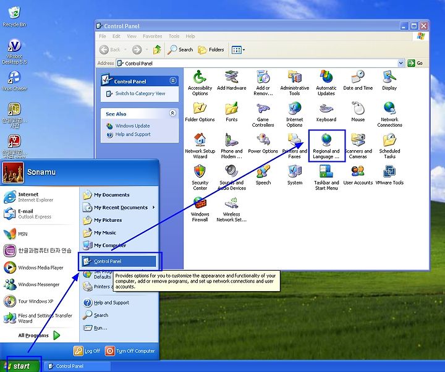
Task: Open Windows Firewall icon
Action: tap(200, 209)
